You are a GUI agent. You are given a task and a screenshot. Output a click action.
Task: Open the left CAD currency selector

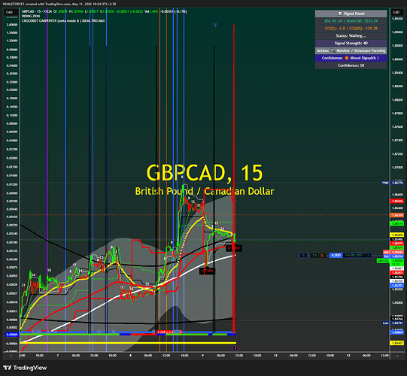tap(10, 12)
